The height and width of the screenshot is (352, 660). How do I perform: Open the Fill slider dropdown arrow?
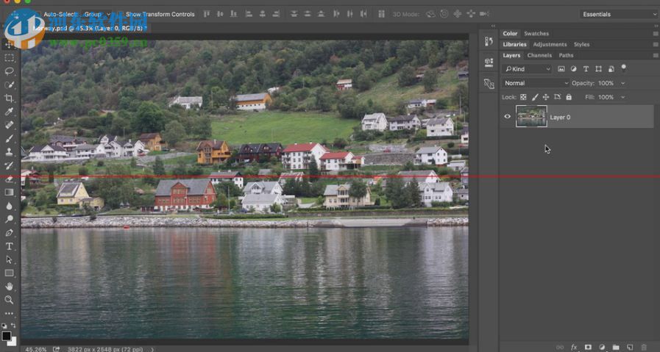(623, 97)
